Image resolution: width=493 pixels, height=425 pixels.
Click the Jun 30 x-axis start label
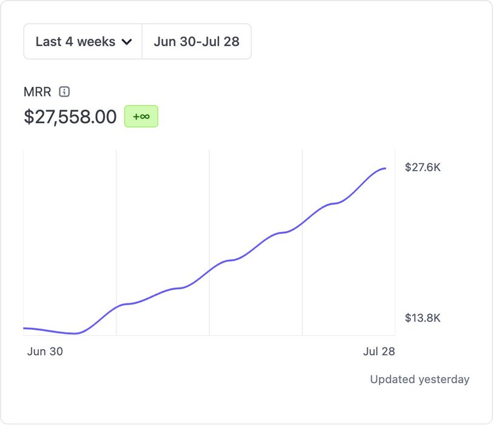pyautogui.click(x=45, y=352)
